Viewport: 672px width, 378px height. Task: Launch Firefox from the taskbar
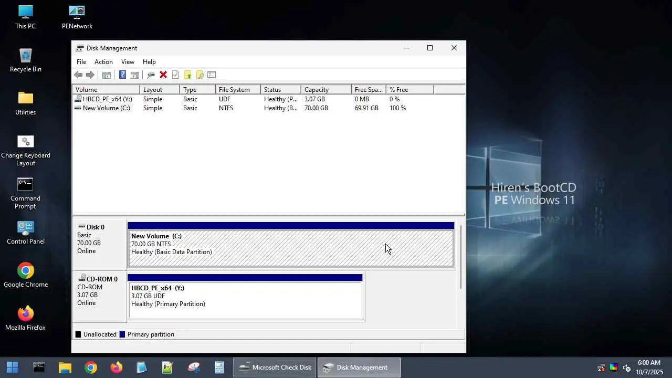tap(116, 367)
